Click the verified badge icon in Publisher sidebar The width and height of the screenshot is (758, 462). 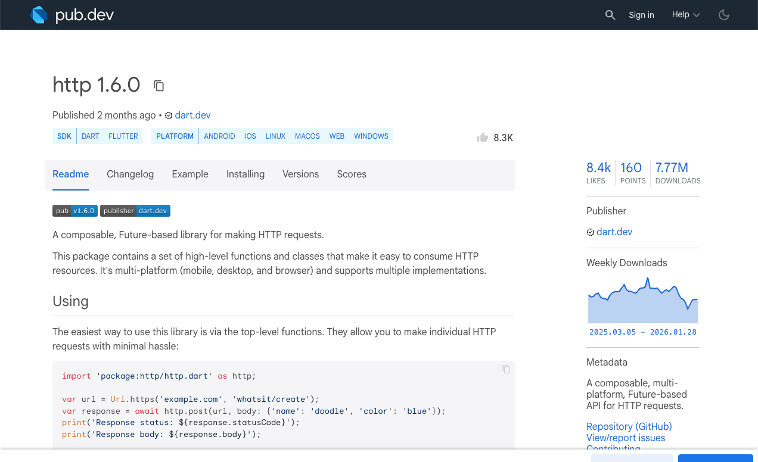[591, 232]
